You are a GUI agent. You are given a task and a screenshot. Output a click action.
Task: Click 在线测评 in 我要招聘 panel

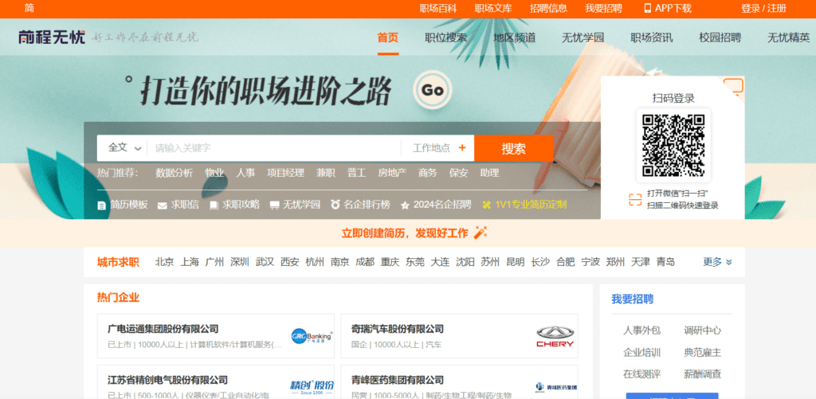point(641,374)
